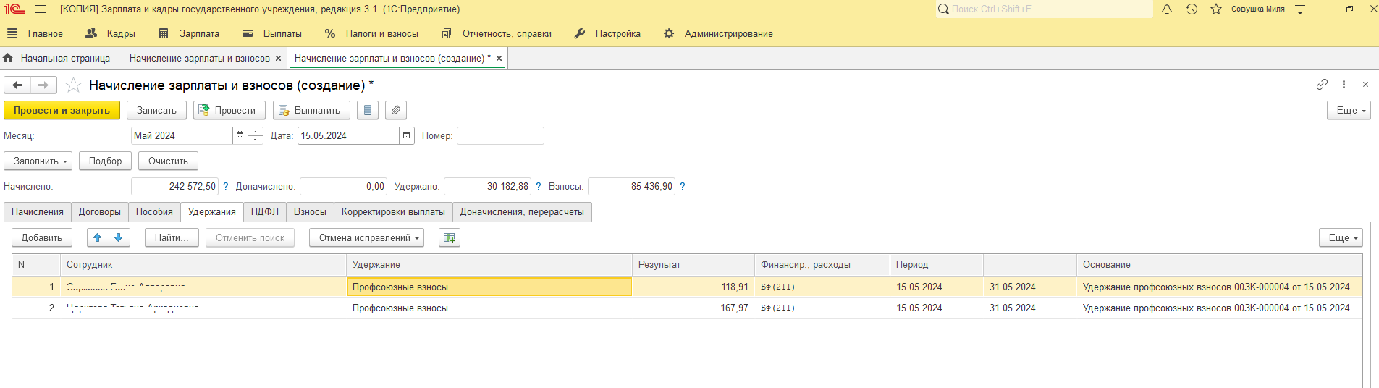Click into the Номер input field

coord(500,135)
